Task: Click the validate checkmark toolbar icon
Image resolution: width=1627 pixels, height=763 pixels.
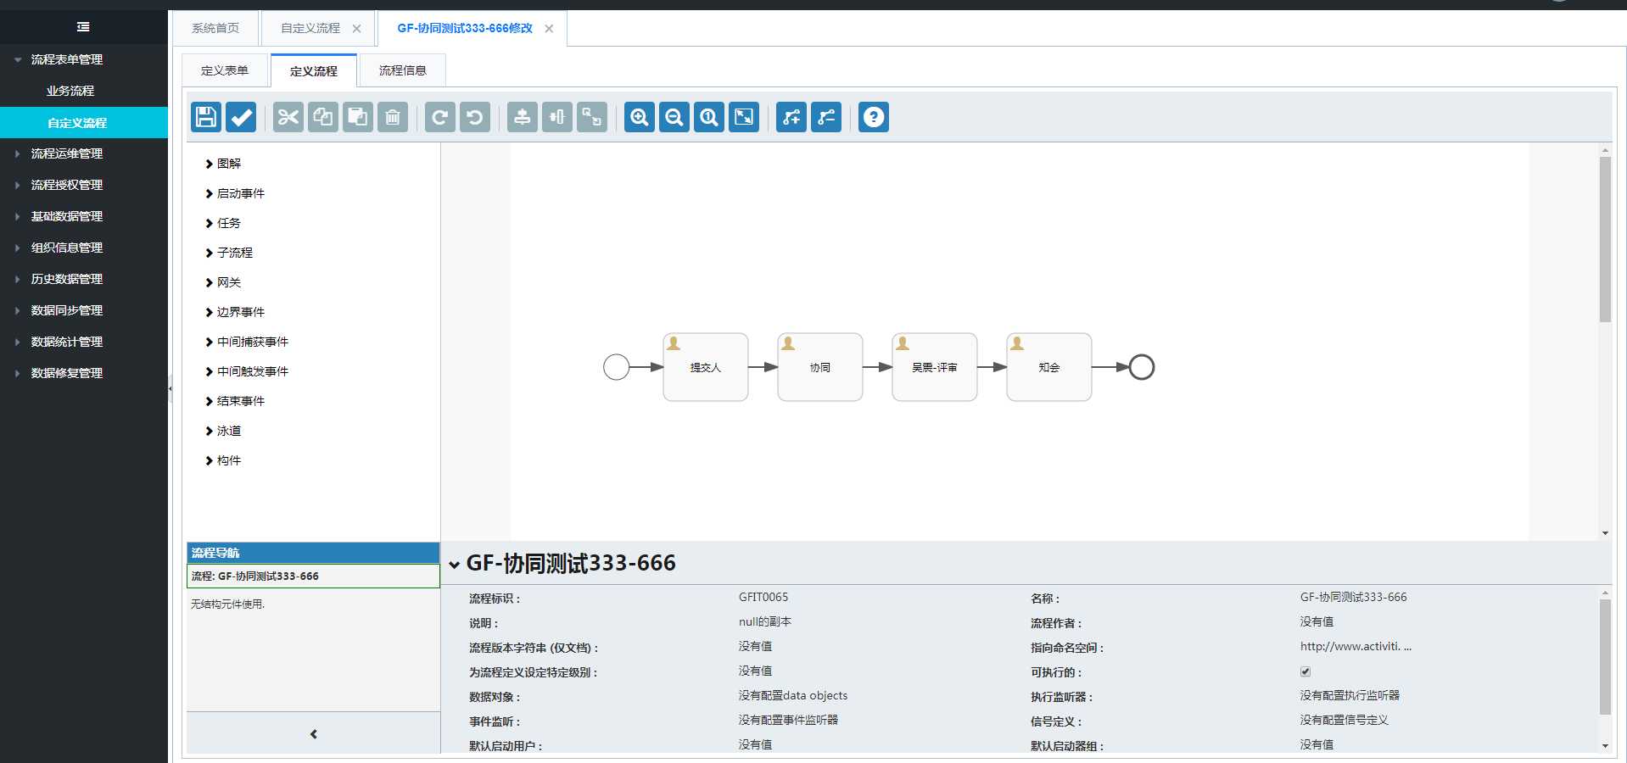Action: point(241,117)
